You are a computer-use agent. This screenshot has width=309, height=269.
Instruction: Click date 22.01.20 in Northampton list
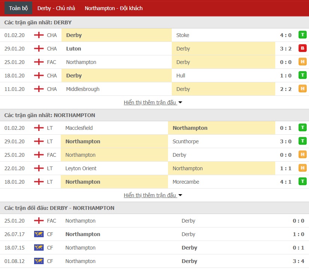coord(15,168)
